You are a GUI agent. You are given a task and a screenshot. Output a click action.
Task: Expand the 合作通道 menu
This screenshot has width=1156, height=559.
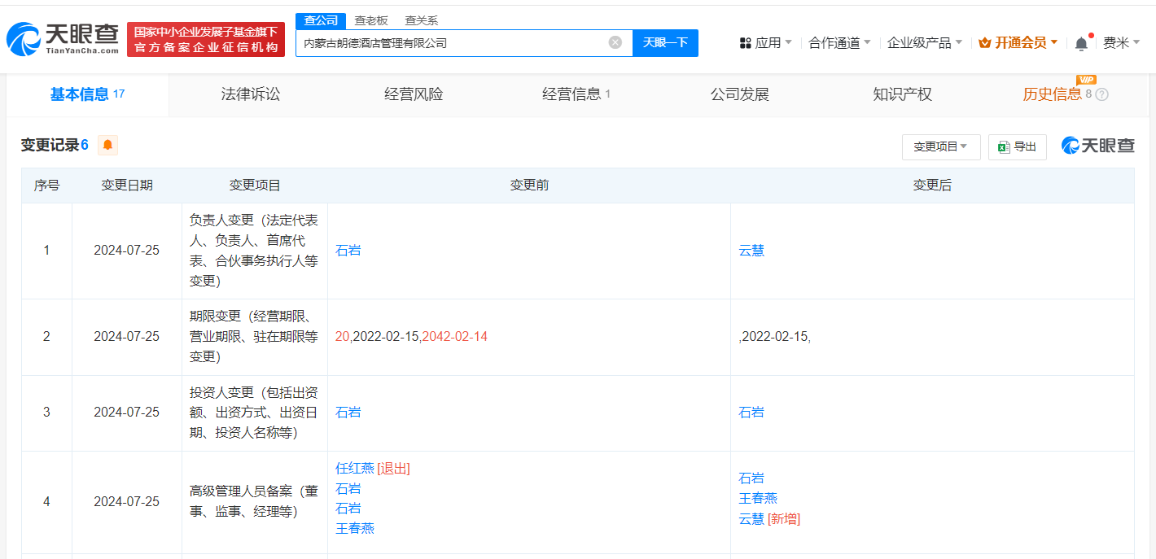pyautogui.click(x=839, y=43)
